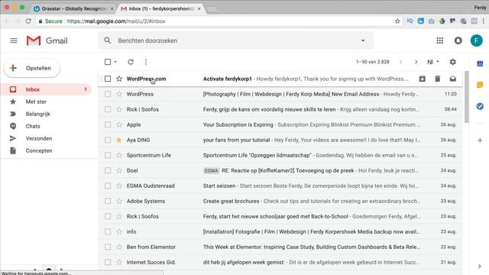489x275 pixels.
Task: Tick the Doel email checkbox
Action: (x=108, y=170)
